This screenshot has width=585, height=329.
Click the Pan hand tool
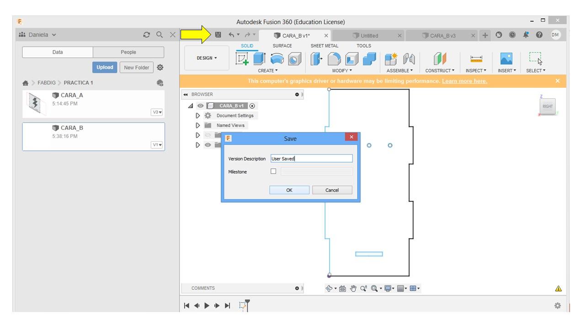[353, 288]
